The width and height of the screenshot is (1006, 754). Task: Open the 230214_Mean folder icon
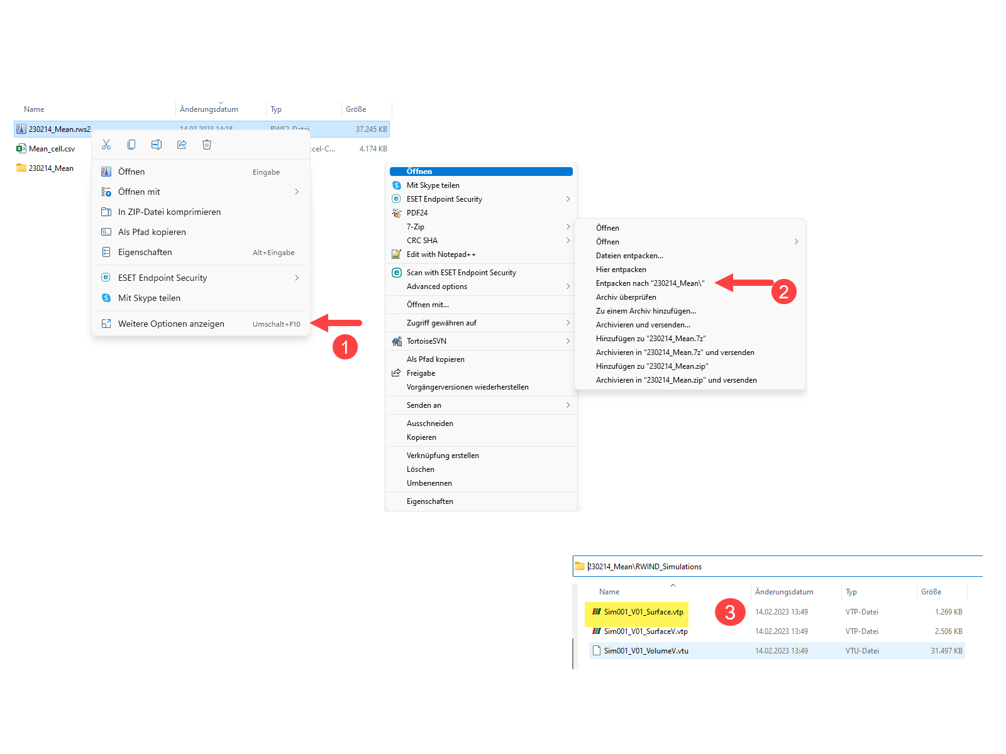[21, 168]
